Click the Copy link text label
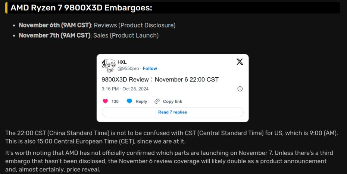347x174 pixels. tap(172, 101)
